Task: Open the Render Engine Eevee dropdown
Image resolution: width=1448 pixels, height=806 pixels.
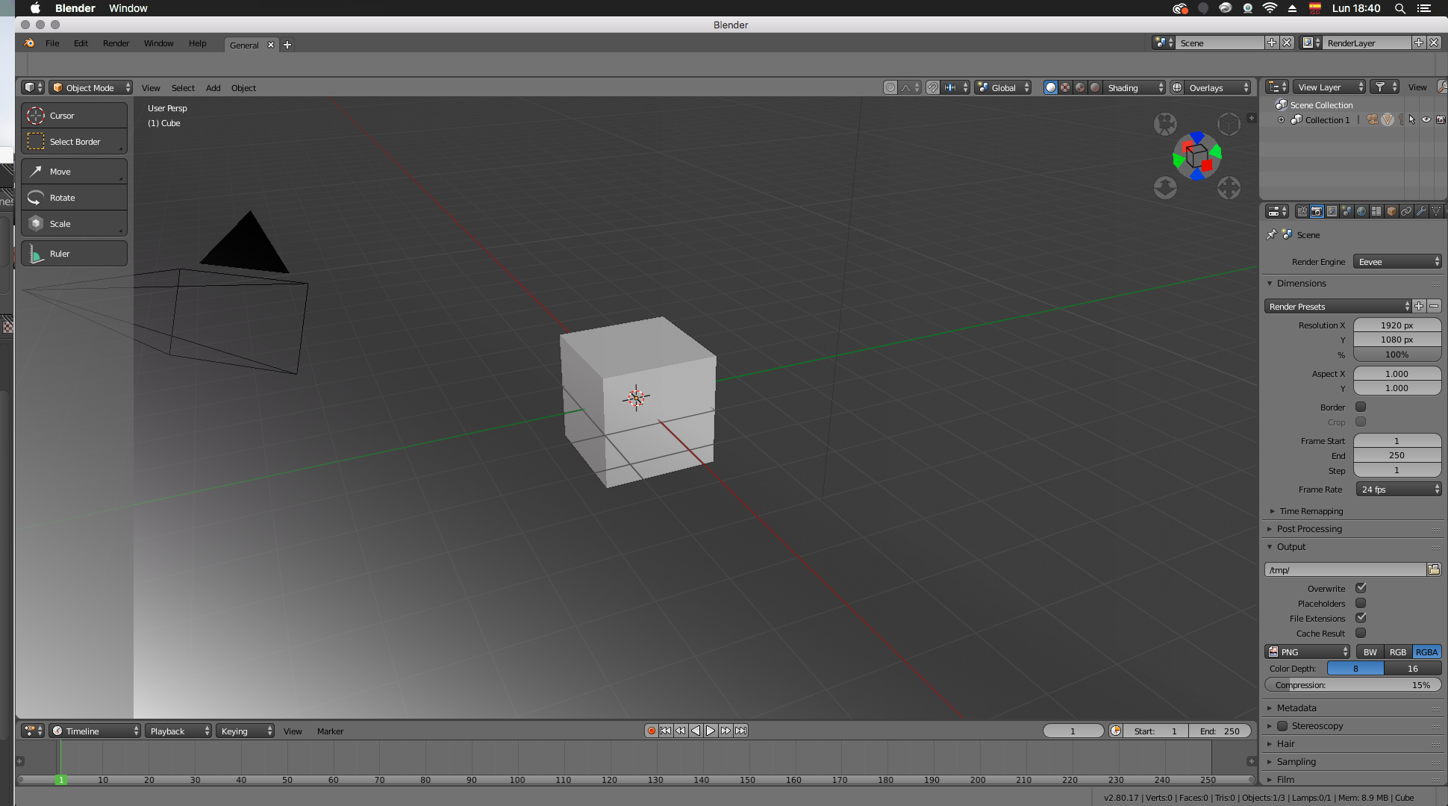Action: coord(1397,262)
